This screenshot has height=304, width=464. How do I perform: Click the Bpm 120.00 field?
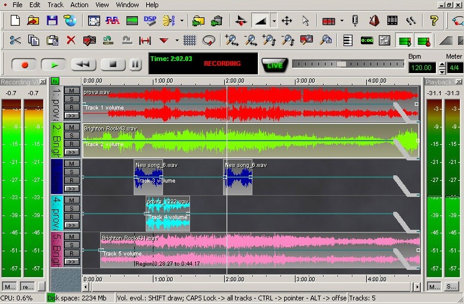pos(421,68)
